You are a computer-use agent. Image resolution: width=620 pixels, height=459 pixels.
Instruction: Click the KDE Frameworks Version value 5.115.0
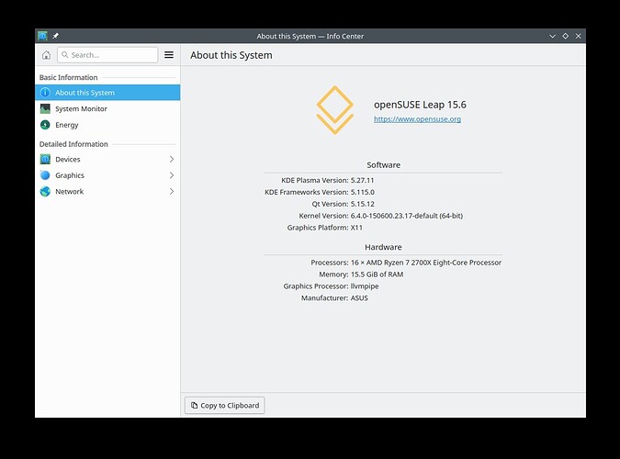point(363,192)
